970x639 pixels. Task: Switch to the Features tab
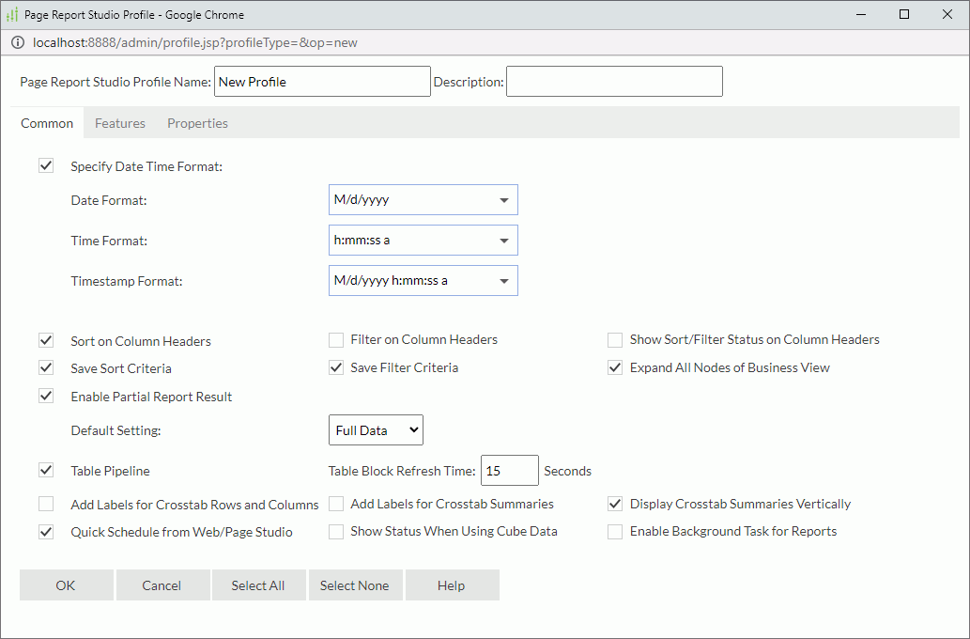tap(120, 123)
